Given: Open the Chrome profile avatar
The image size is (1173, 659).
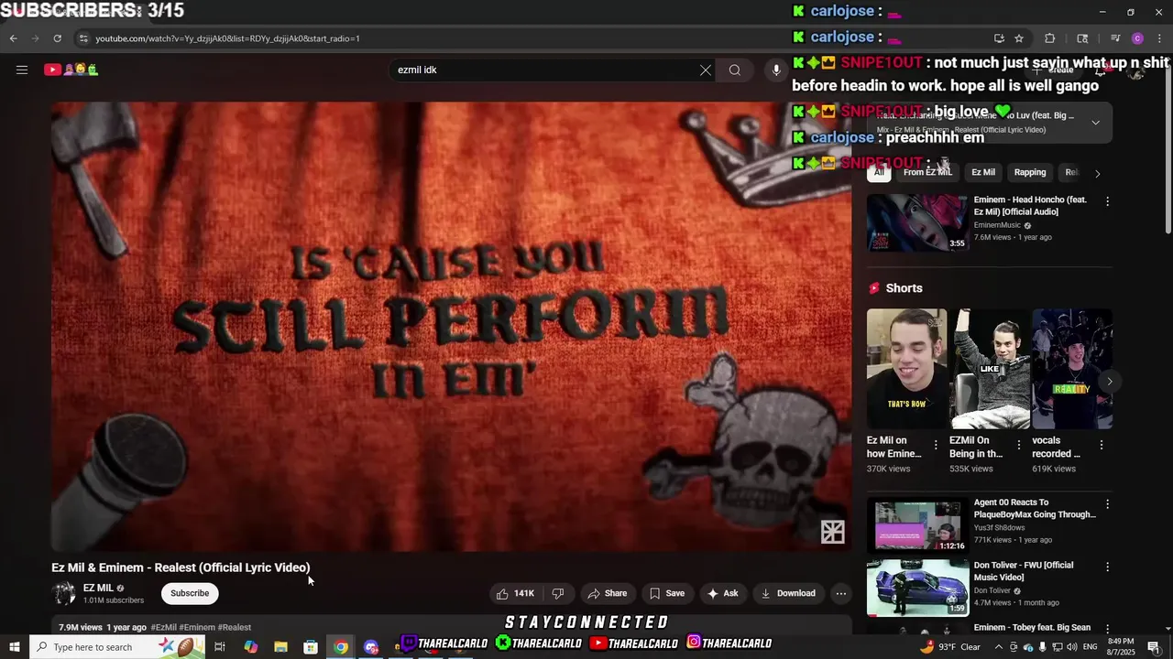Looking at the screenshot, I should (x=1137, y=38).
